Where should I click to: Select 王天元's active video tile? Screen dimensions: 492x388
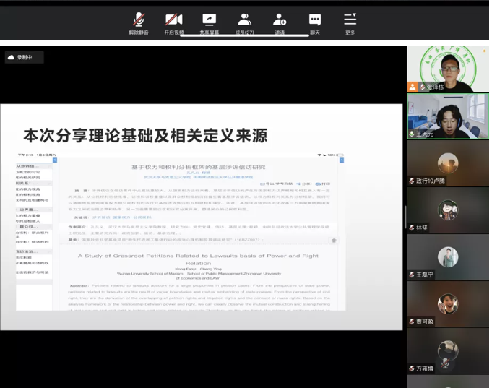[x=447, y=116]
